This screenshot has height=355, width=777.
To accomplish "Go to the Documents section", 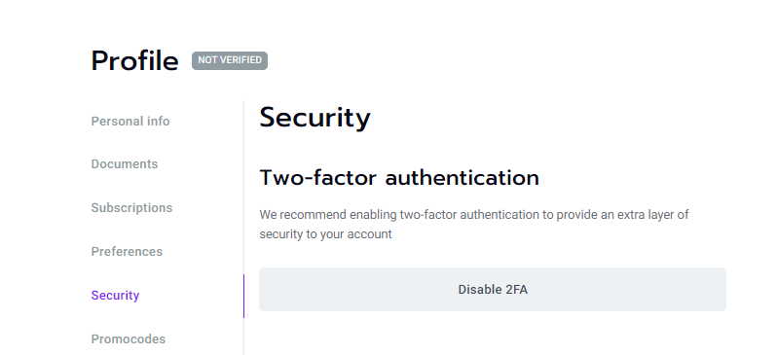I will [x=125, y=164].
